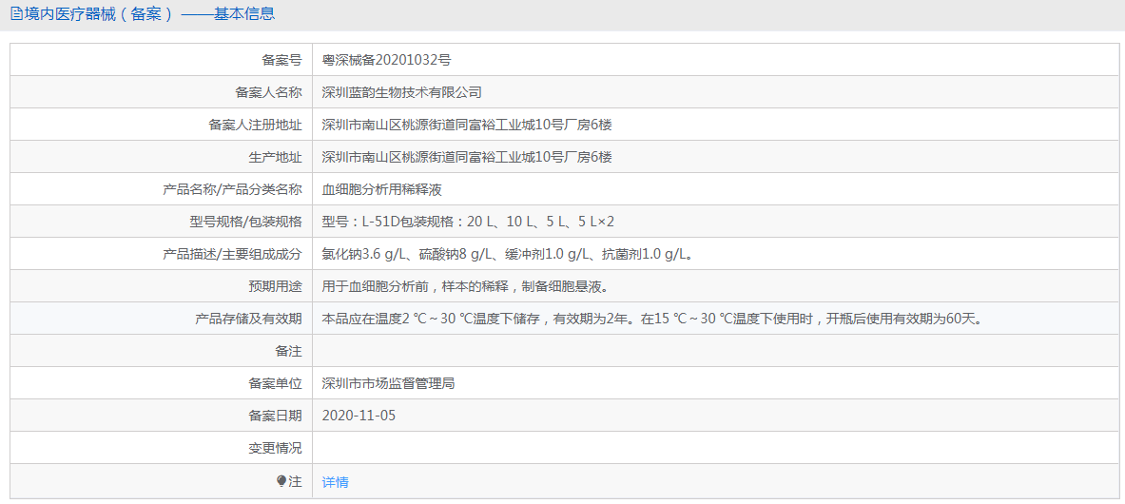
Task: Click the lightbulb icon next to 注
Action: tap(281, 482)
